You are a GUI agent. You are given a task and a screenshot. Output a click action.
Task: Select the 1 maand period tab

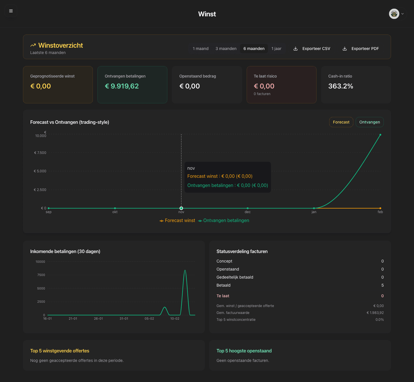(x=200, y=49)
